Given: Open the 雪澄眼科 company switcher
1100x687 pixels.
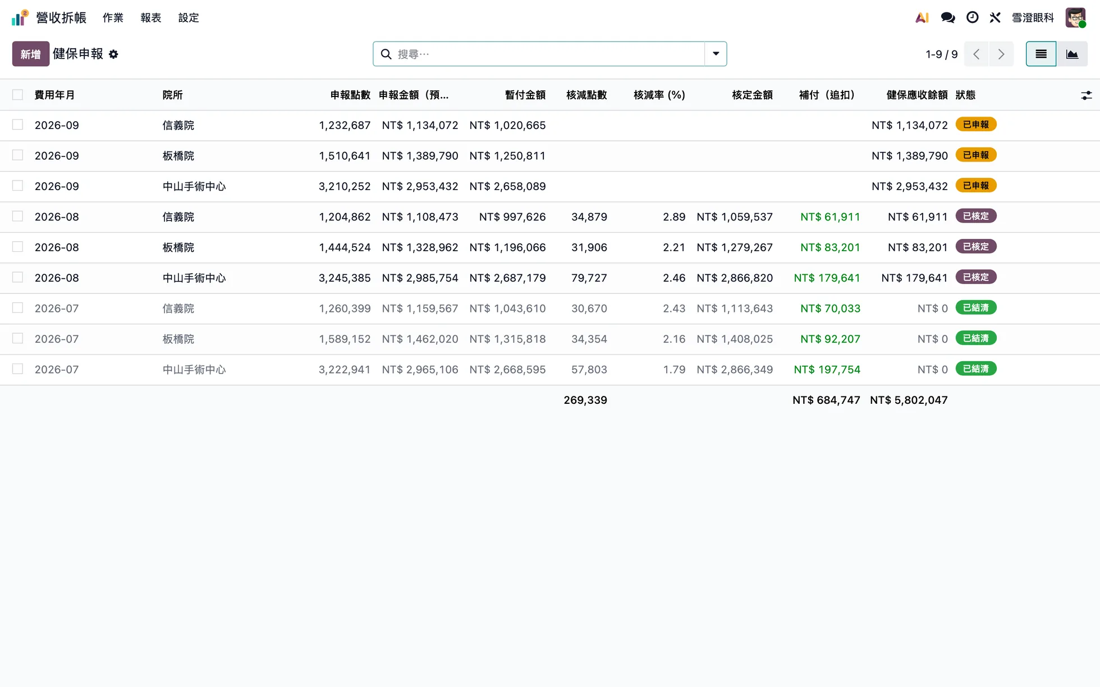Looking at the screenshot, I should pyautogui.click(x=1033, y=18).
